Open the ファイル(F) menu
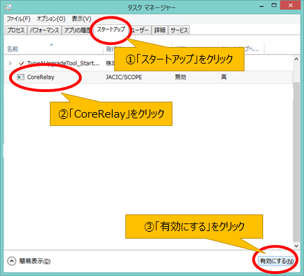304x276 pixels. pyautogui.click(x=19, y=19)
